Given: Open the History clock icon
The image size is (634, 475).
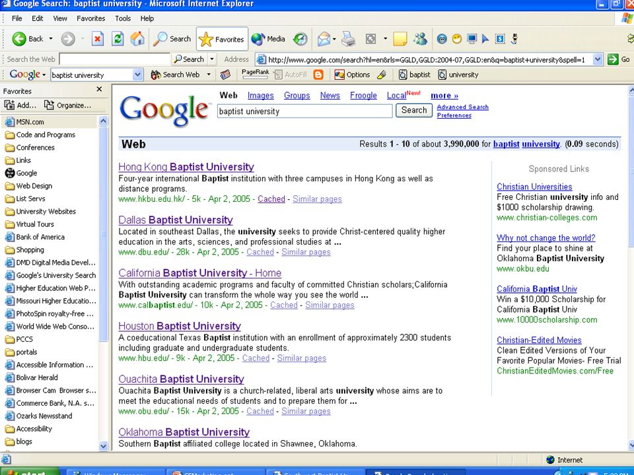Looking at the screenshot, I should [x=300, y=39].
